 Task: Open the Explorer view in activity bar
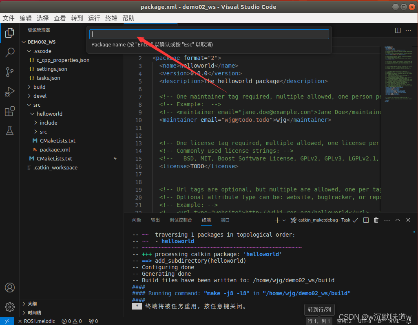pos(10,33)
